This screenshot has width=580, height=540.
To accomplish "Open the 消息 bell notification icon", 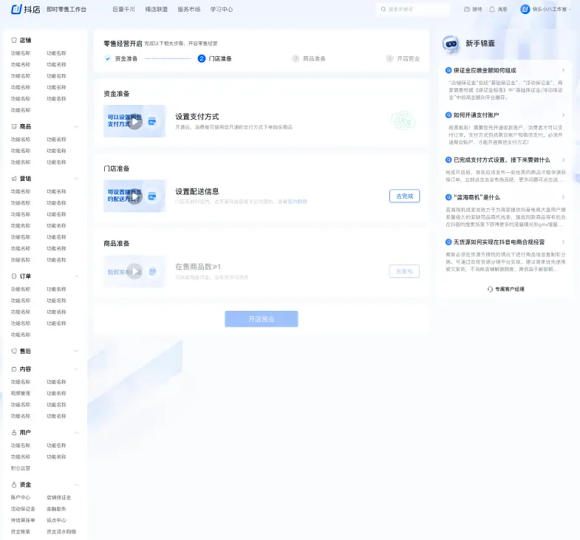I will [492, 10].
